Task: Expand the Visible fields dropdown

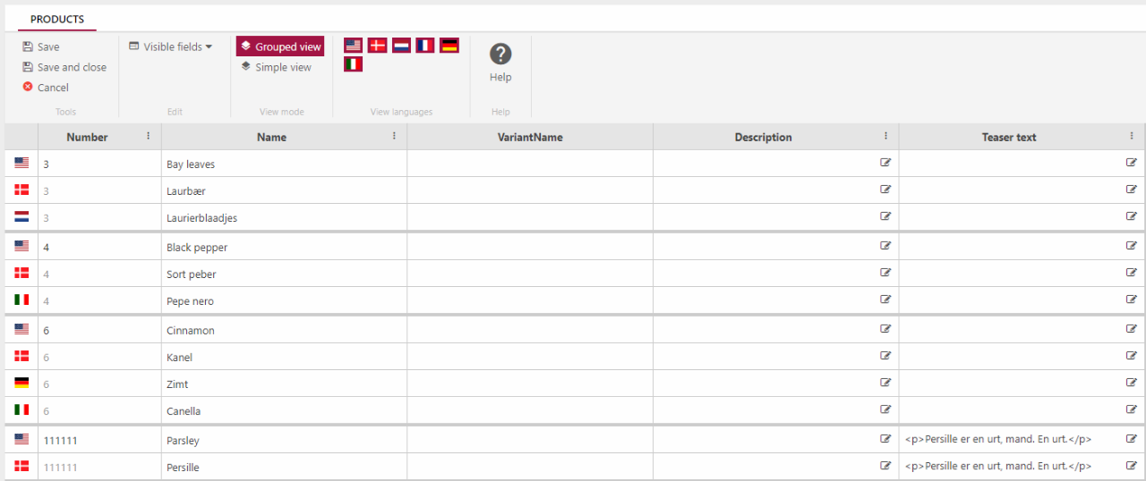Action: (171, 46)
